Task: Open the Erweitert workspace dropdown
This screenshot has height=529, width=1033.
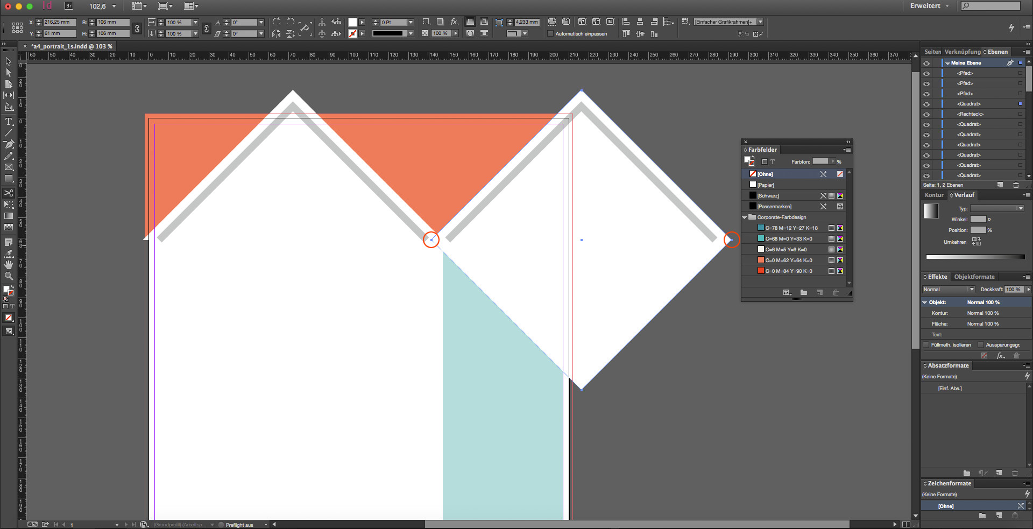Action: [x=929, y=6]
